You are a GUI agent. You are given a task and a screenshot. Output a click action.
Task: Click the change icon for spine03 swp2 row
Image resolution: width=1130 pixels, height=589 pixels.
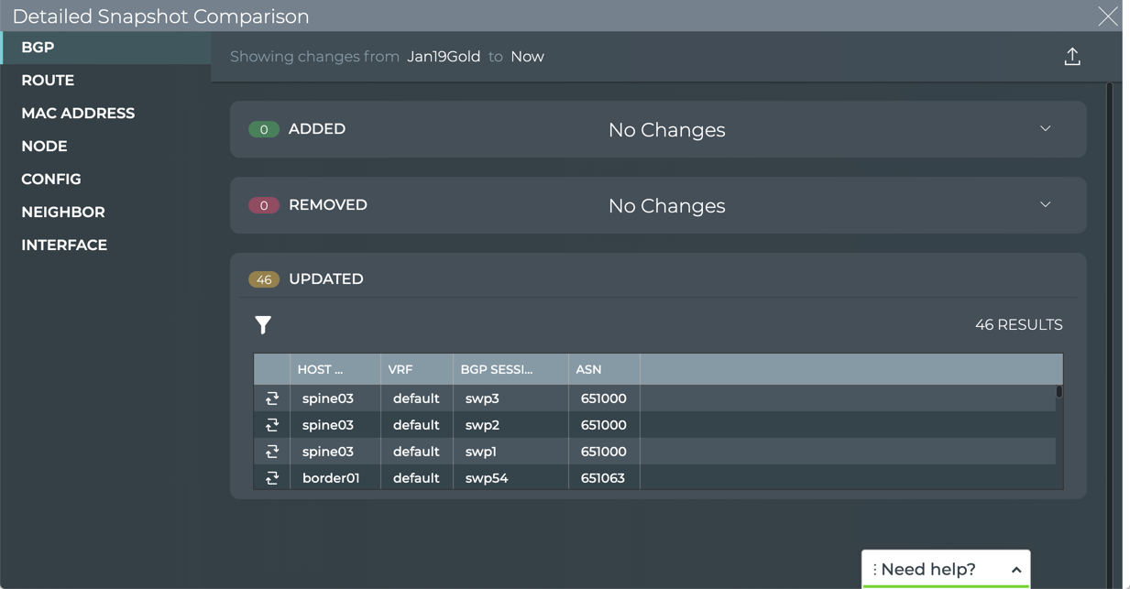272,425
